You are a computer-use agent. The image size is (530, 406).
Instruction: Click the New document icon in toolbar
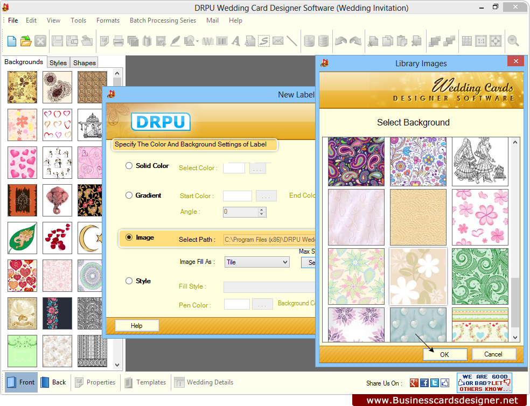[12, 41]
